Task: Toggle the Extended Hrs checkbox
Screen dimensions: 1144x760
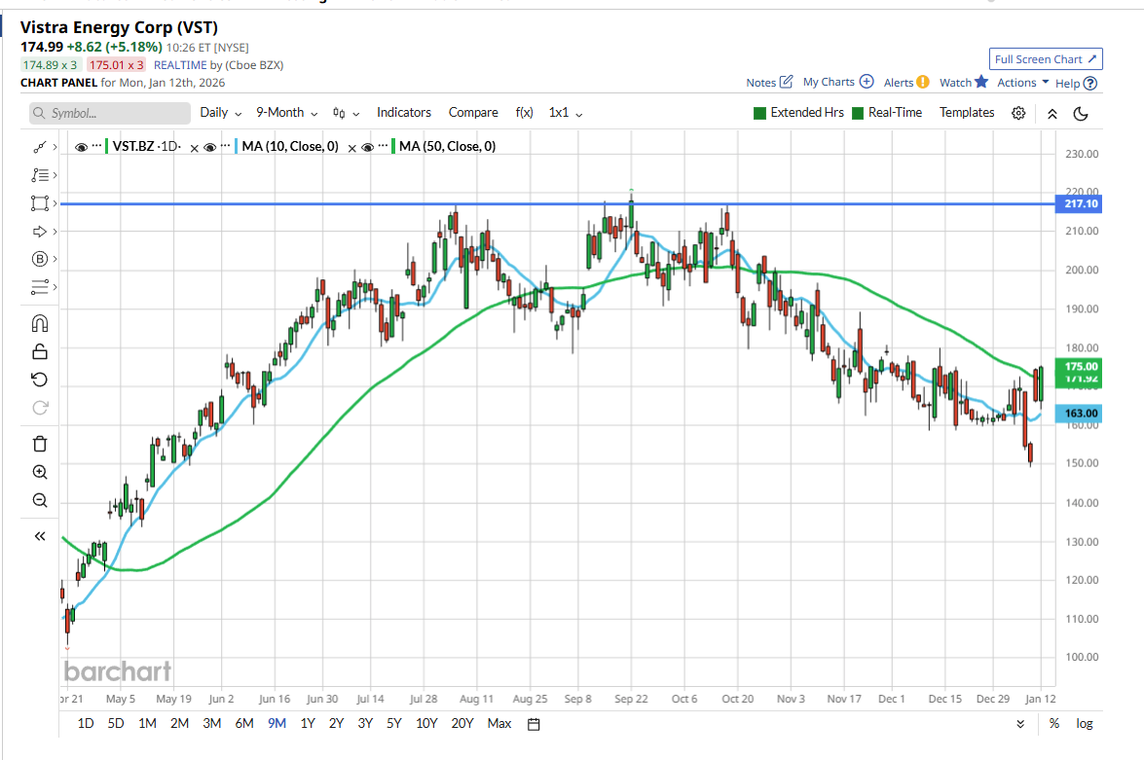Action: pyautogui.click(x=760, y=113)
